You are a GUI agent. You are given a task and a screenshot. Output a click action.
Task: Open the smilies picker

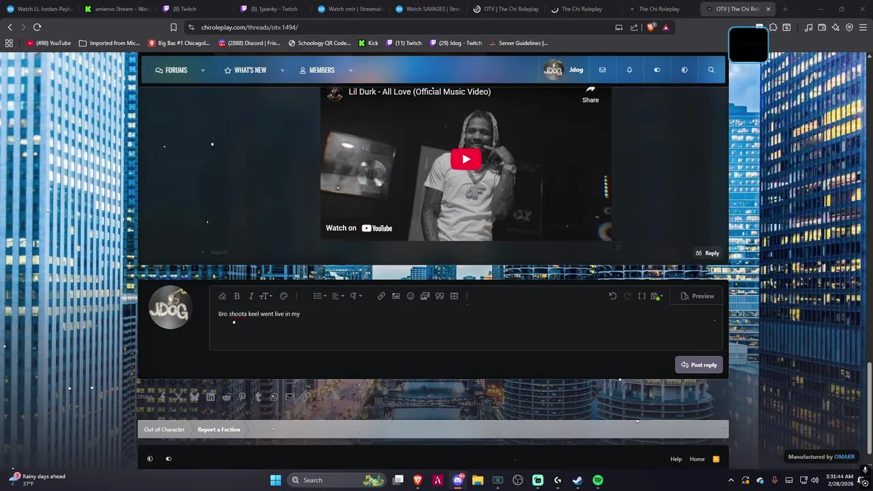click(411, 296)
